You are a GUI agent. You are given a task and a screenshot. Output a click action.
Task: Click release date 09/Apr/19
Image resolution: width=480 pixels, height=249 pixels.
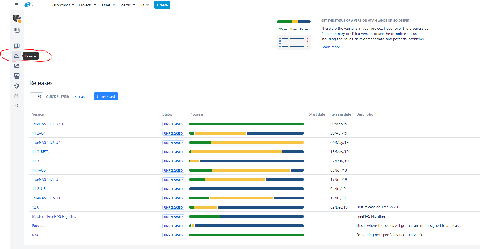(339, 124)
